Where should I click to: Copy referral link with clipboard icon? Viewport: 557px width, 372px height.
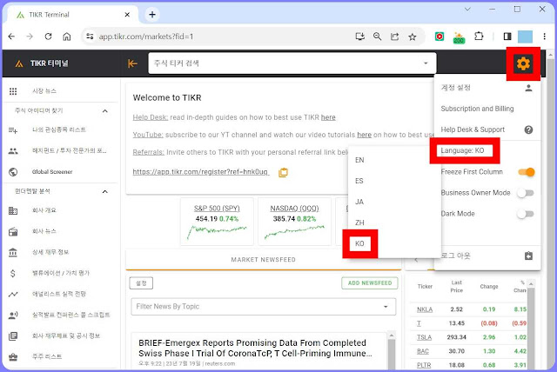[283, 173]
